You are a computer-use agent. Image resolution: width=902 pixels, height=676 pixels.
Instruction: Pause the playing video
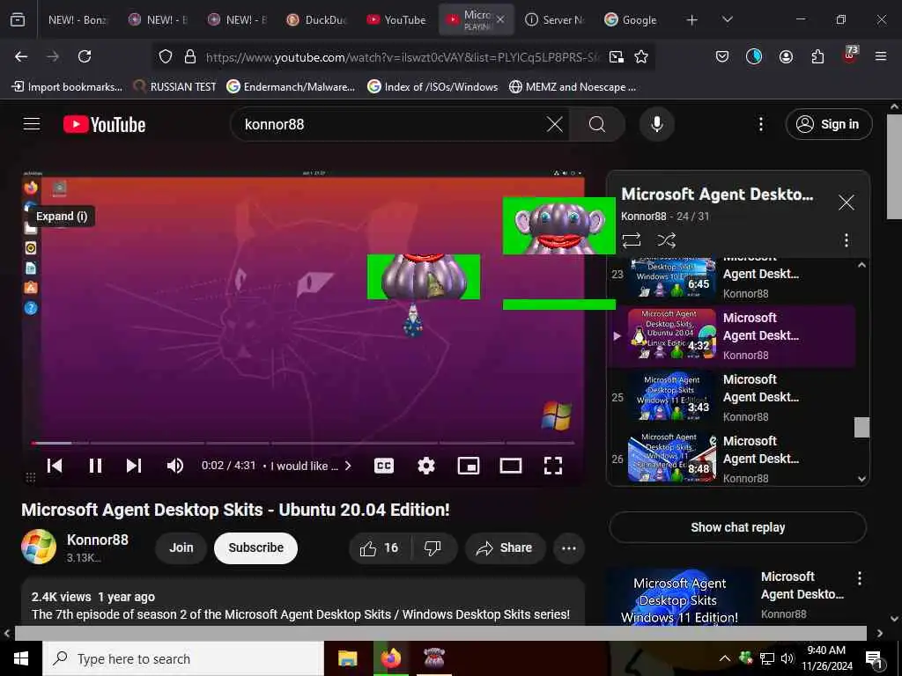point(95,466)
